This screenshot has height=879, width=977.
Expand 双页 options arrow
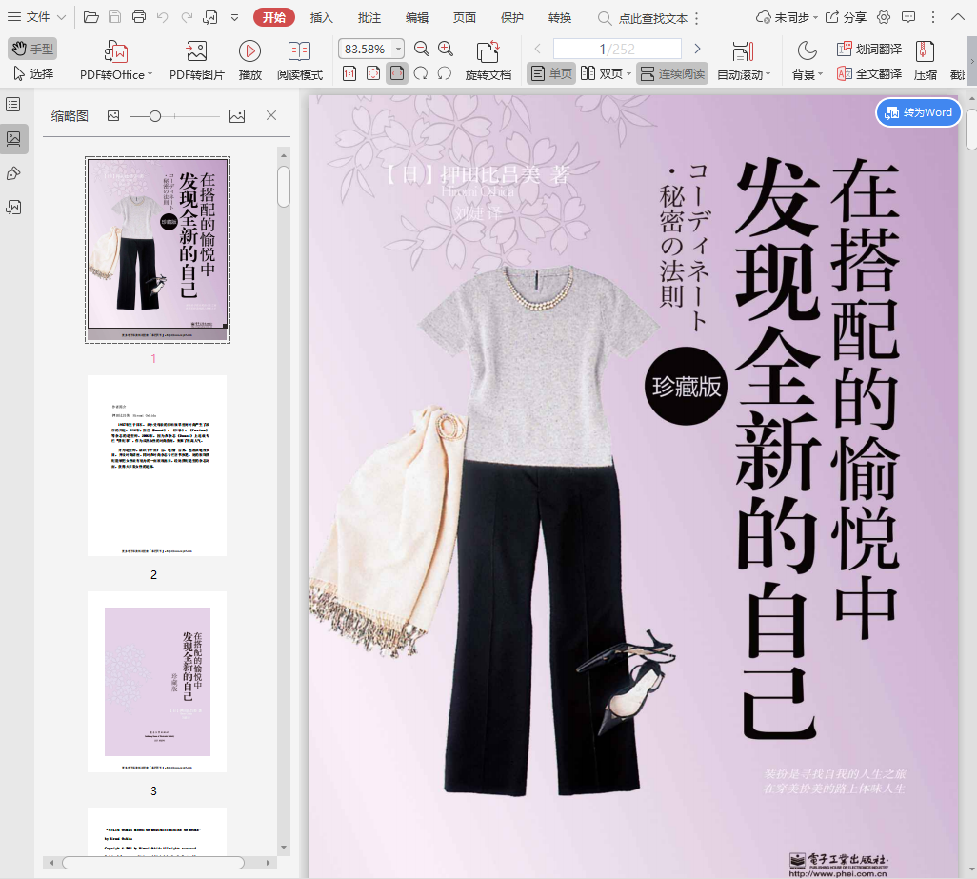(628, 74)
